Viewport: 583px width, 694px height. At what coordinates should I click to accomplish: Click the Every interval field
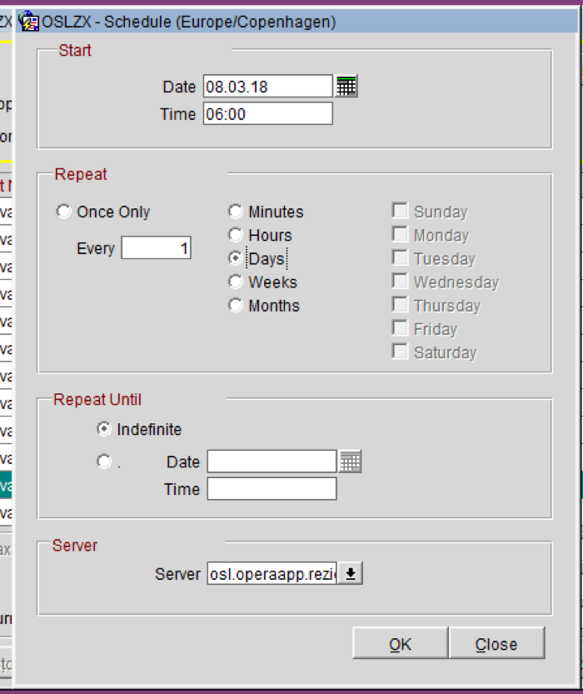pos(156,248)
